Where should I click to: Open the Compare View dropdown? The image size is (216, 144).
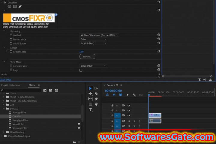tap(93, 66)
